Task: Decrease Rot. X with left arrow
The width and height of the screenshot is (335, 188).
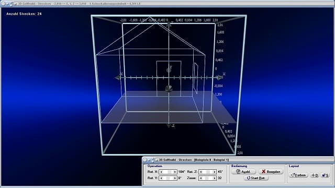Action: pyautogui.click(x=161, y=172)
